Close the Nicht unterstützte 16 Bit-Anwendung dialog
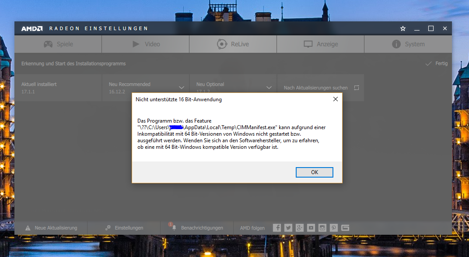Screen dimensions: 469x257 point(336,99)
